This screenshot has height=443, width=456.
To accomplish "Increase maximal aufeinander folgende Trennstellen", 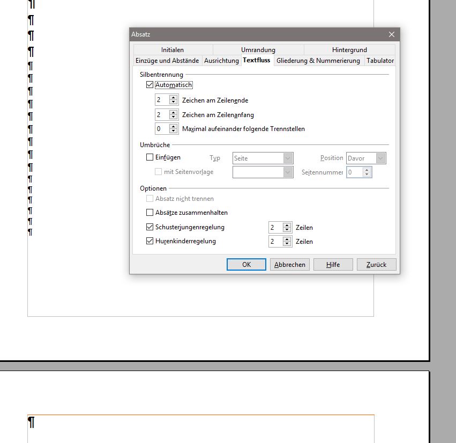I will tap(173, 126).
